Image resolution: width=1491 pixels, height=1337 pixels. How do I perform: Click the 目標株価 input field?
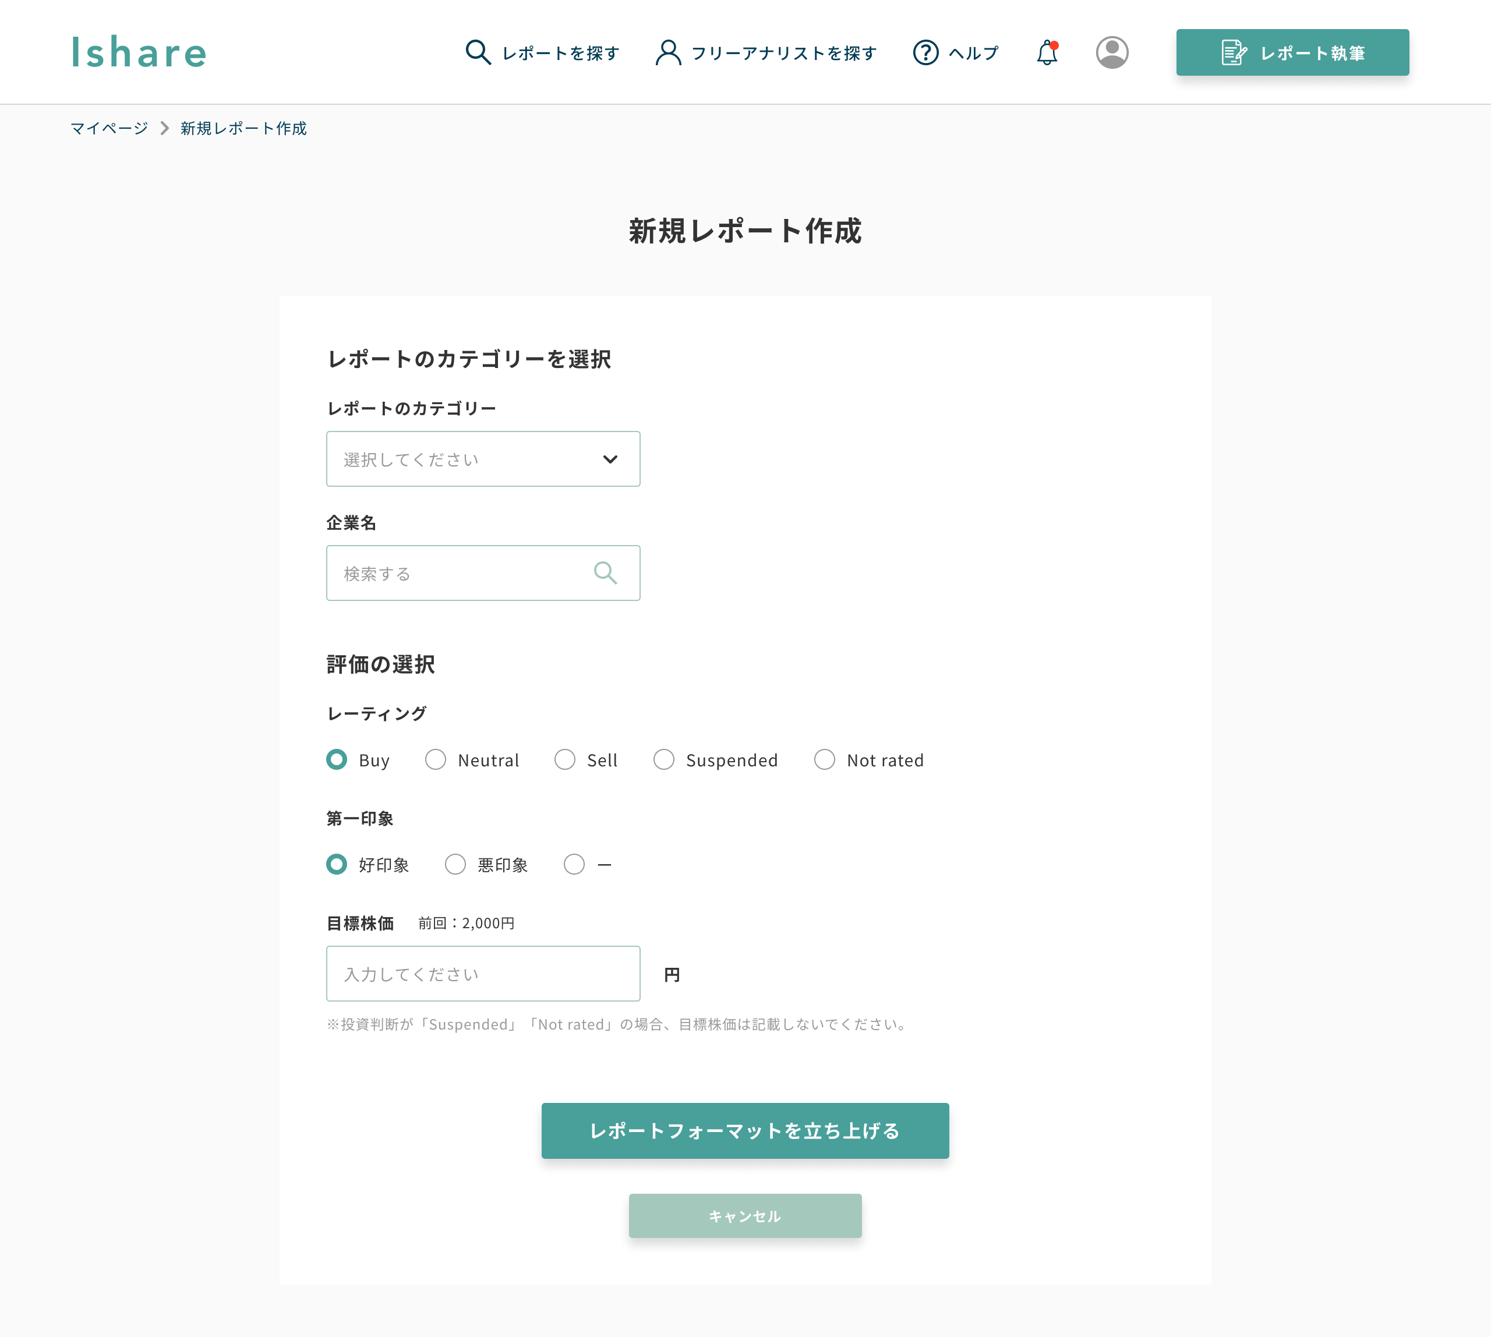coord(483,974)
